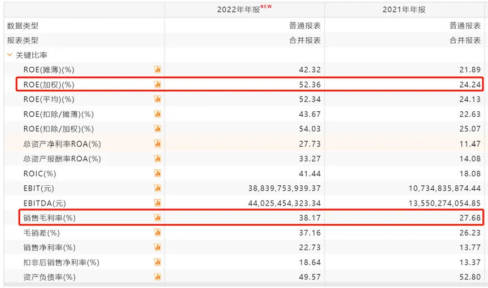
Task: Click chart icon for ROE(平均)(%) row
Action: (158, 99)
